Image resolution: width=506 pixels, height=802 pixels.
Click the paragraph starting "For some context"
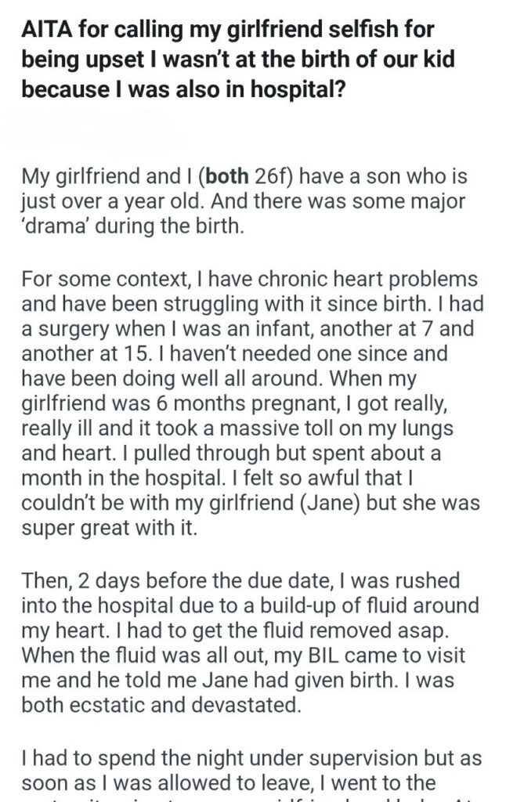pos(251,403)
